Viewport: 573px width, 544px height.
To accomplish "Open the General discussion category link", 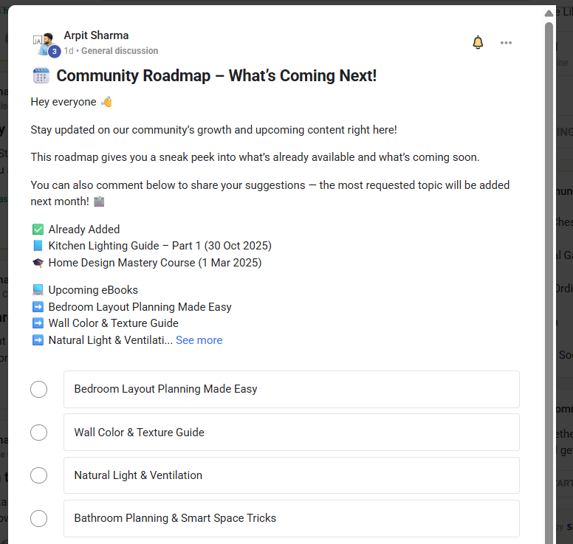I will (x=120, y=51).
